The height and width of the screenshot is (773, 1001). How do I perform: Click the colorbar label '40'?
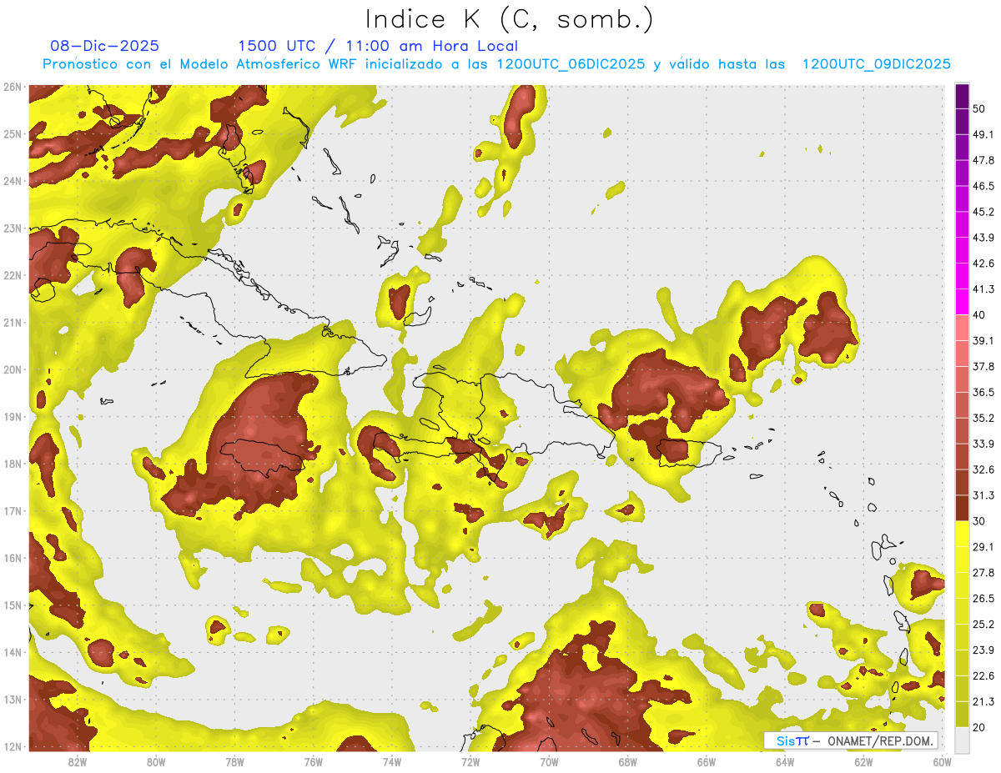(979, 315)
